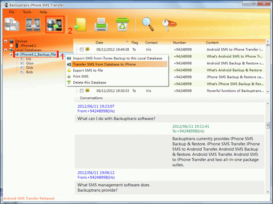This screenshot has height=204, width=273.
Task: Collapse the iPhone4,1_Backup_File node
Action: (11, 55)
